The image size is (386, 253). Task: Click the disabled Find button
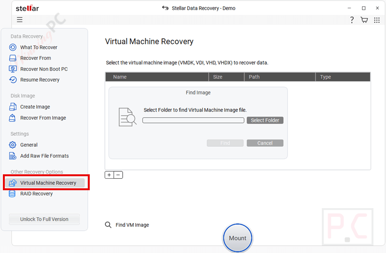[225, 143]
